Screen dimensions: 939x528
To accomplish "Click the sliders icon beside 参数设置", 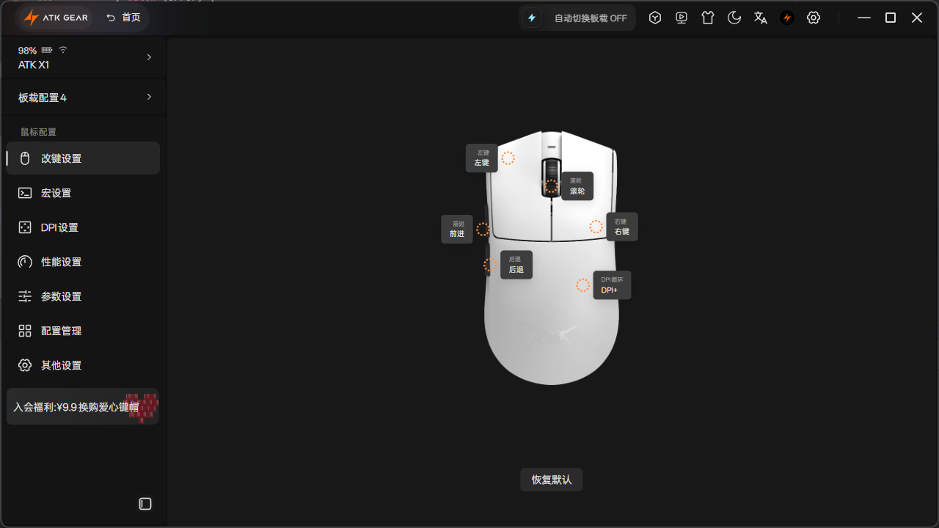I will tap(25, 296).
